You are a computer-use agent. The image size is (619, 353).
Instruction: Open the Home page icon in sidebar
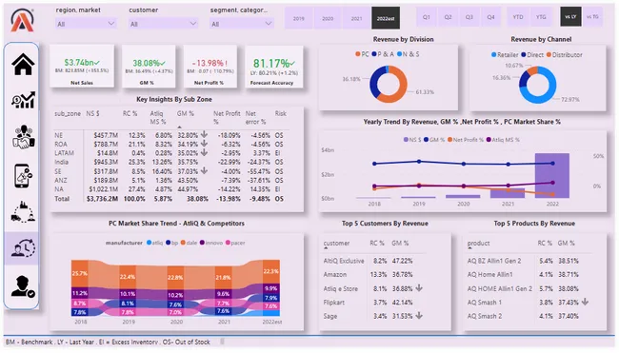coord(23,65)
